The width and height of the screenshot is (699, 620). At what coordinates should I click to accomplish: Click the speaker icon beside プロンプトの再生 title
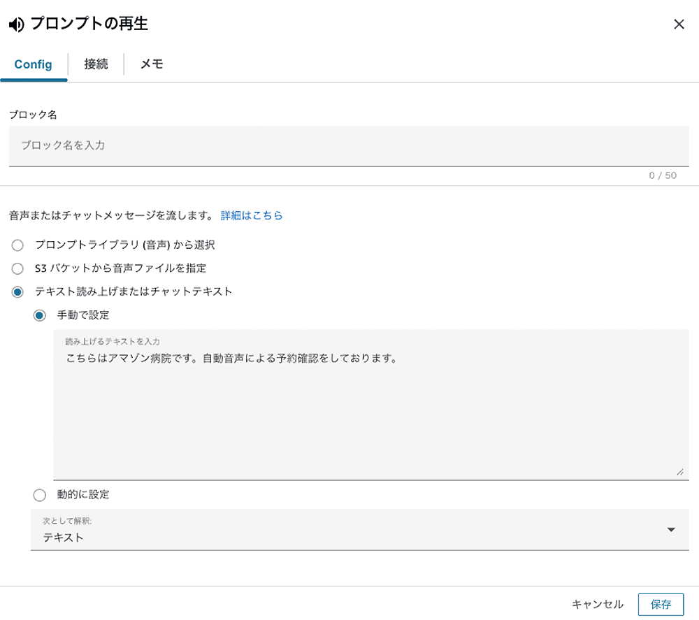[x=15, y=24]
